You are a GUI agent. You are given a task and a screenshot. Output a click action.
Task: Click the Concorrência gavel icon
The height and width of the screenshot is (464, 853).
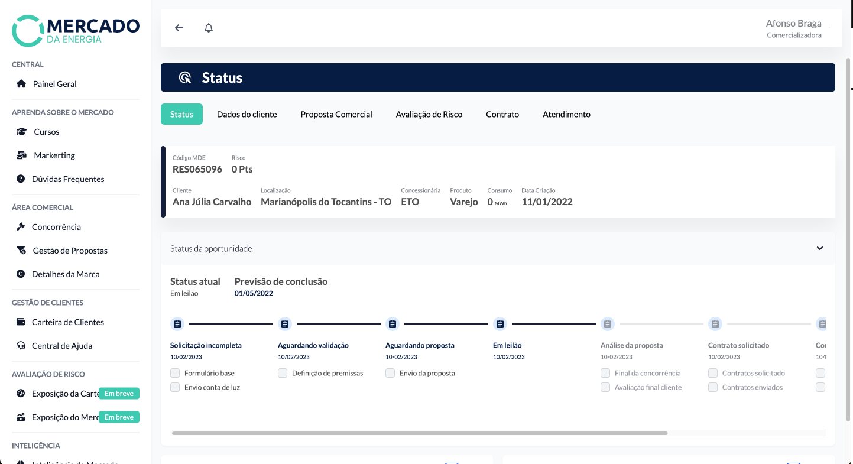[x=21, y=227]
